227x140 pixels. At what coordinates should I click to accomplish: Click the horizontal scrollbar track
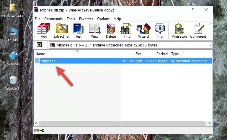pos(122,124)
